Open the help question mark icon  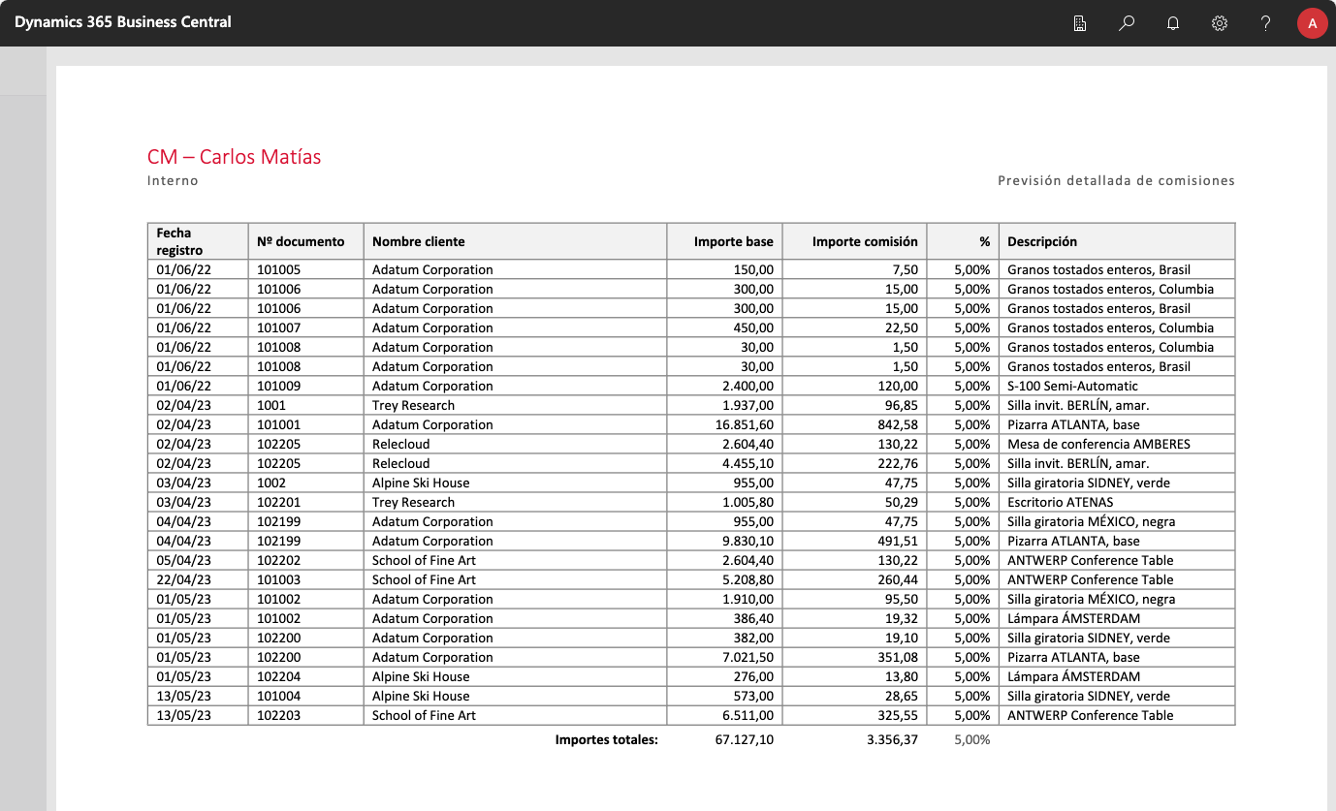[1266, 23]
